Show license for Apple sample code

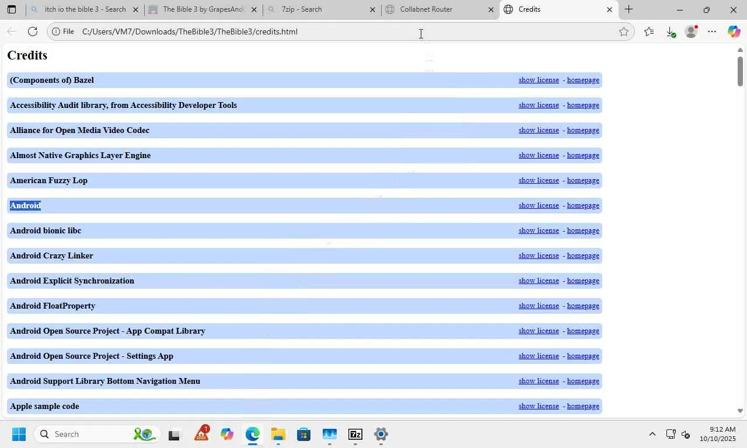click(539, 406)
